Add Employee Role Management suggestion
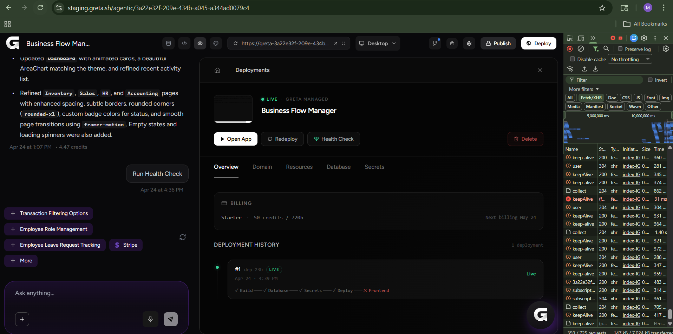The image size is (673, 334). click(x=48, y=229)
